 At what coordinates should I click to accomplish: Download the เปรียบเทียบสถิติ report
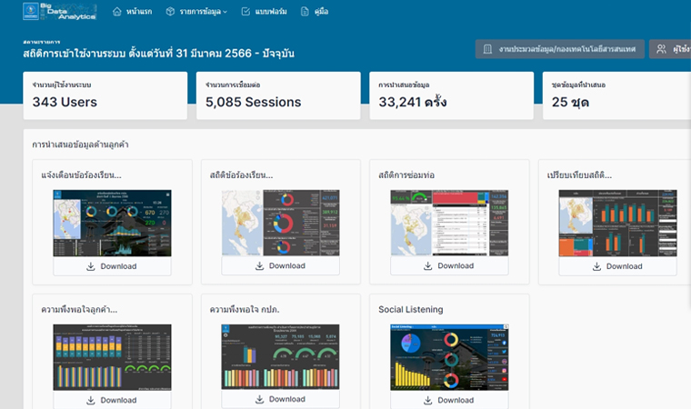click(617, 266)
